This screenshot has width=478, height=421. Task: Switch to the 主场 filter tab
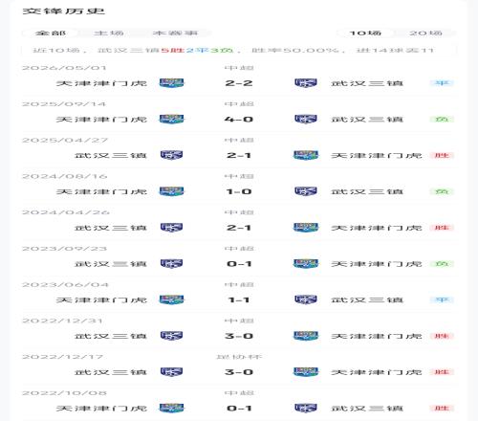[x=109, y=33]
